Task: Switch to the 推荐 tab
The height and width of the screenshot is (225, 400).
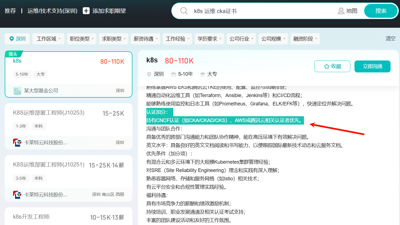Action: point(10,11)
